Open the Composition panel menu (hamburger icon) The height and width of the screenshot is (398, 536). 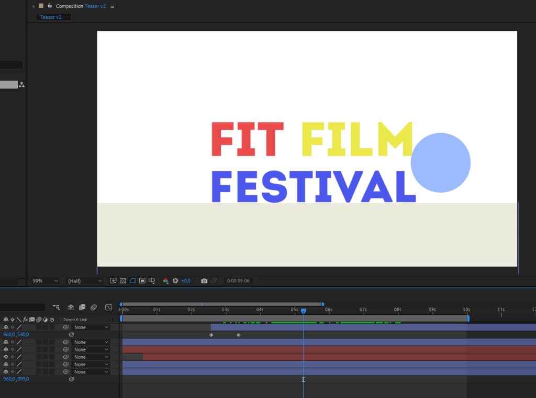113,6
